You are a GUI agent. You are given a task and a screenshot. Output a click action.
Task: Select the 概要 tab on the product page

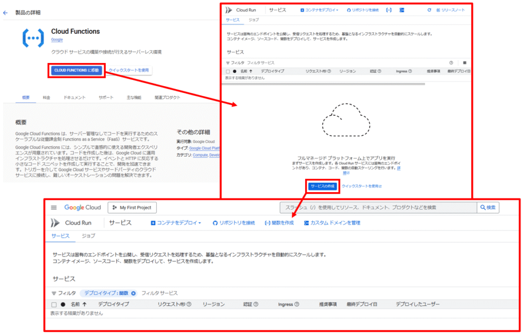pos(26,97)
